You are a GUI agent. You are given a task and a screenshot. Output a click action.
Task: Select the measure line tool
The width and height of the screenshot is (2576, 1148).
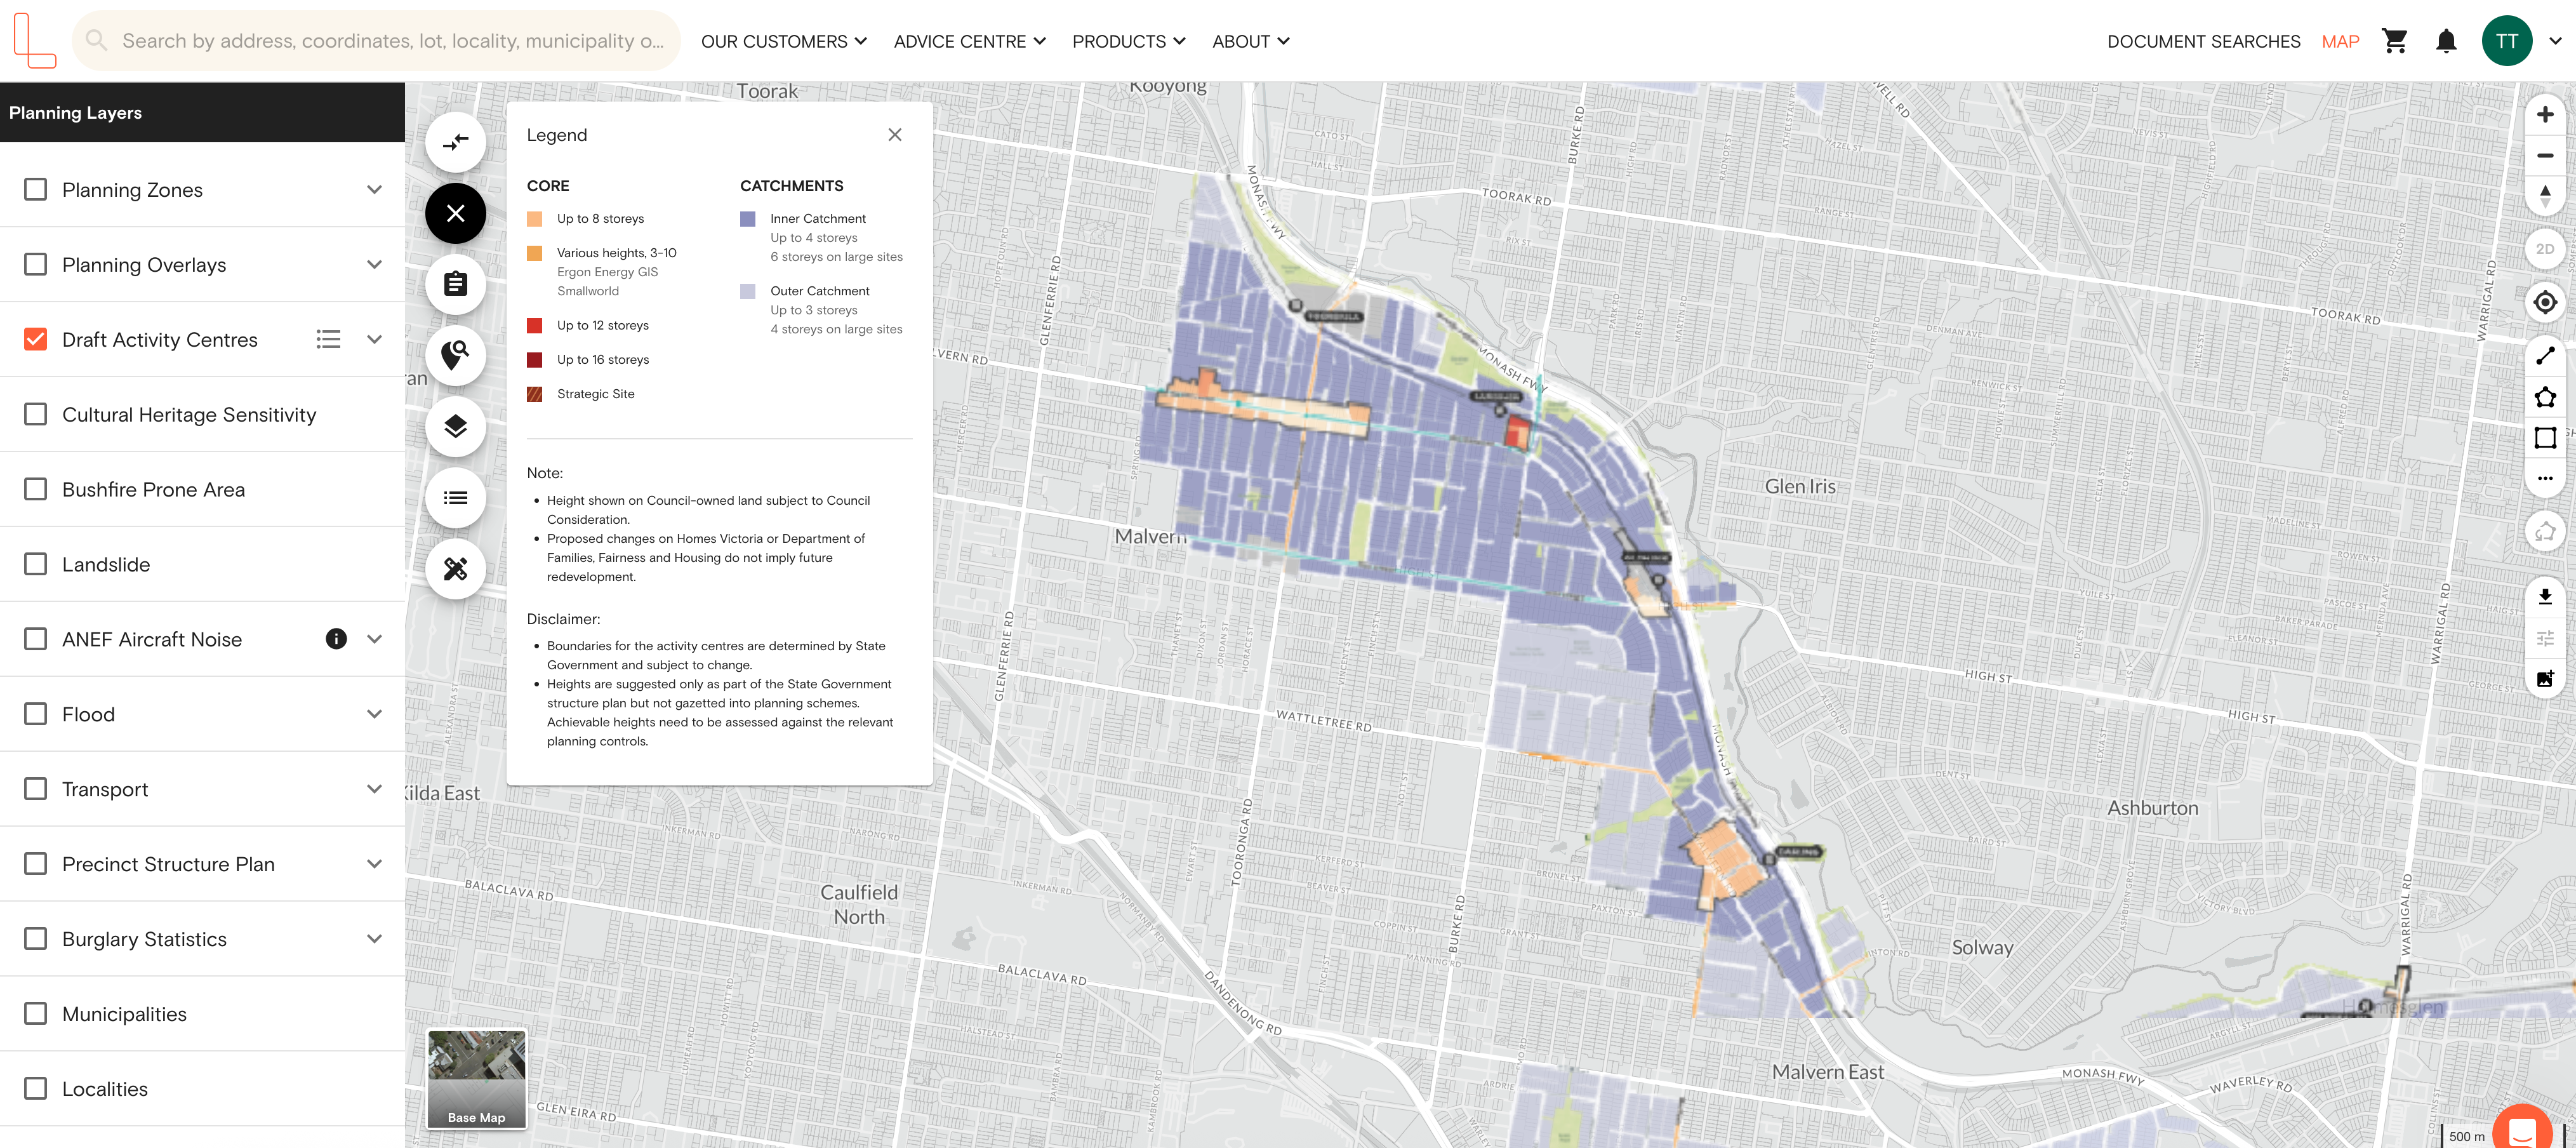pos(2545,356)
